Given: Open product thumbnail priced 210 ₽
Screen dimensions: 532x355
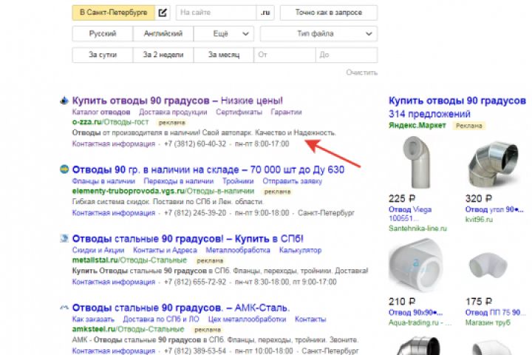Looking at the screenshot, I should coord(415,266).
